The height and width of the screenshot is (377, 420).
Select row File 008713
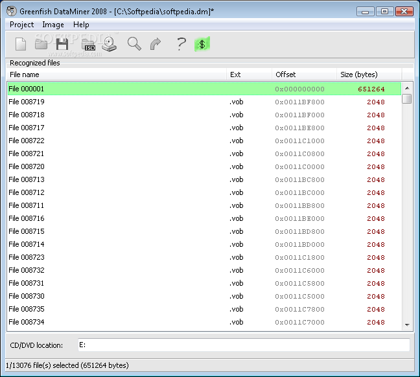[x=205, y=179]
